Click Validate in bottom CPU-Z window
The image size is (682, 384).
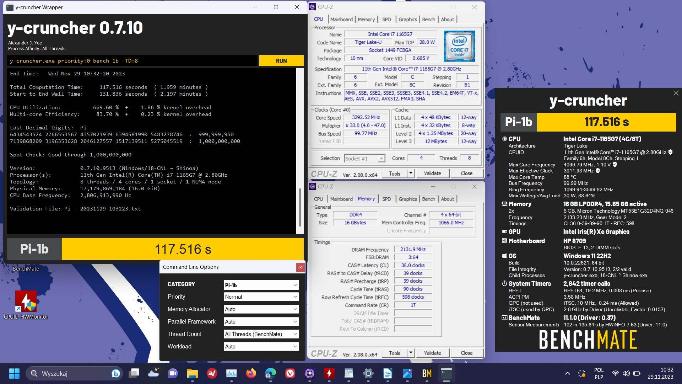pos(432,353)
